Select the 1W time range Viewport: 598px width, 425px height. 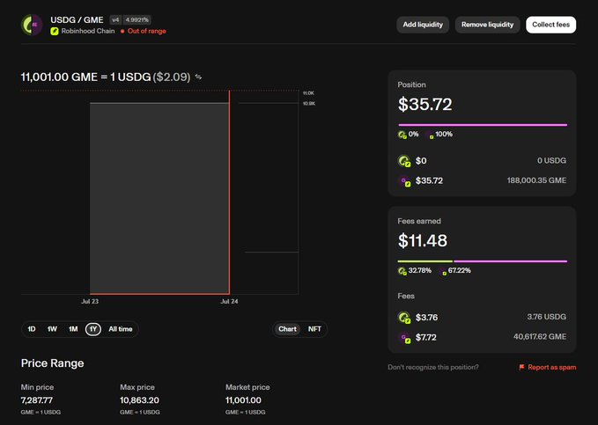click(52, 329)
